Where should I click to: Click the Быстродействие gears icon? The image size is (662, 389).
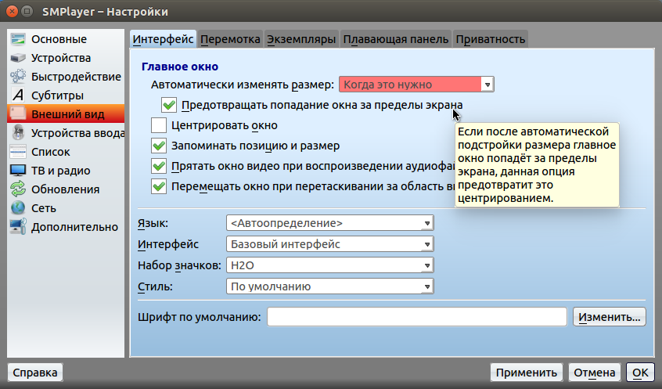18,77
